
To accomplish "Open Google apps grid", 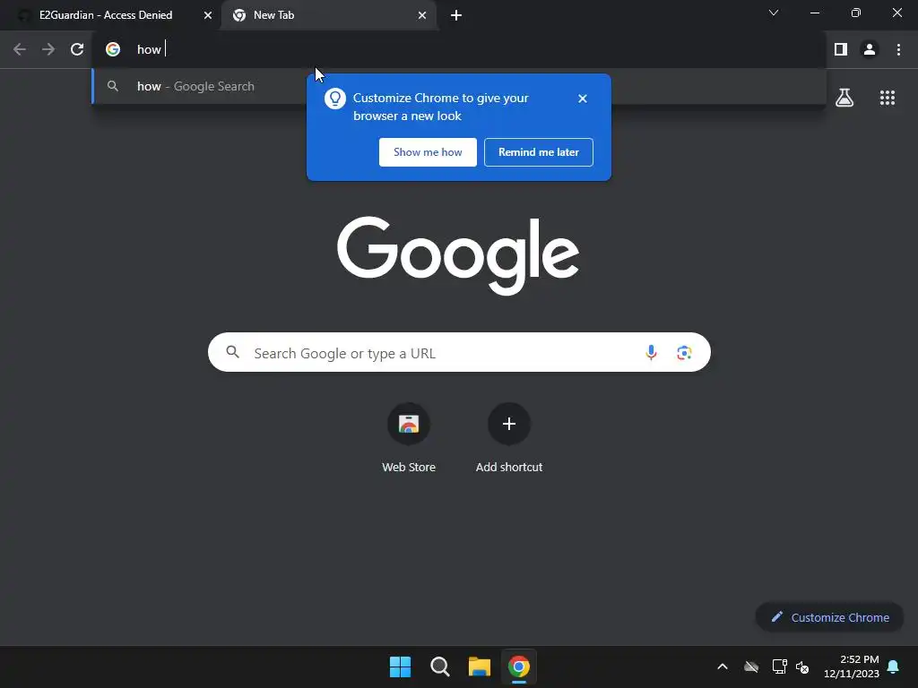I will [x=887, y=98].
